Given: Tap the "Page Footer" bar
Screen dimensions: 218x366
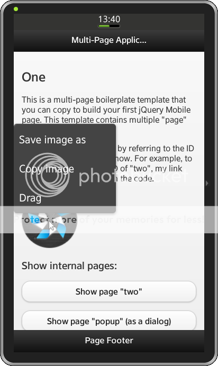Looking at the screenshot, I should tap(109, 340).
